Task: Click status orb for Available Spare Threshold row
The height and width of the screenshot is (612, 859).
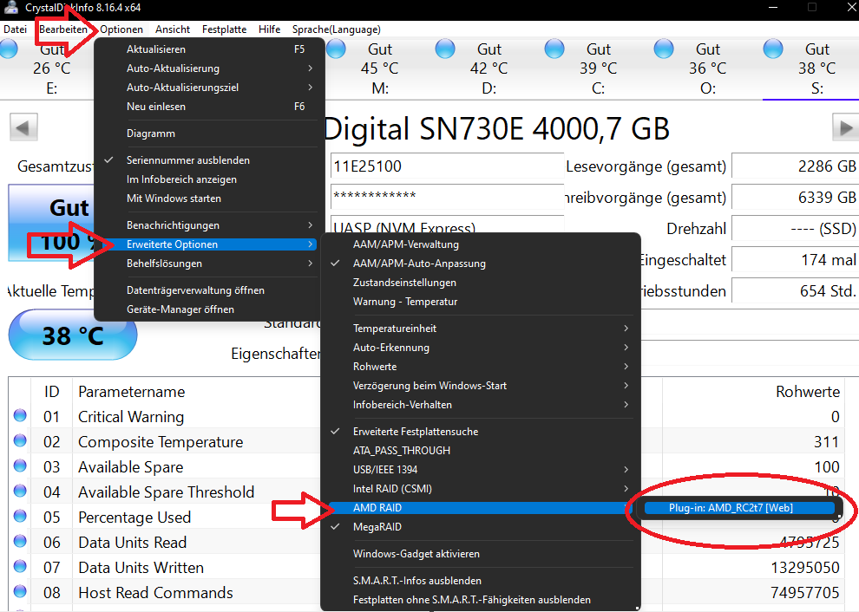Action: click(20, 491)
